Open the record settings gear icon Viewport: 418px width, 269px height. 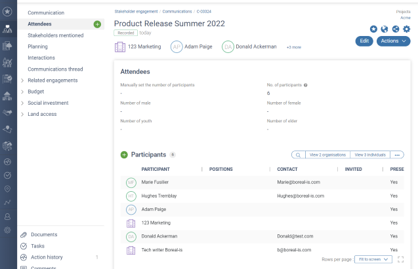[x=406, y=29]
